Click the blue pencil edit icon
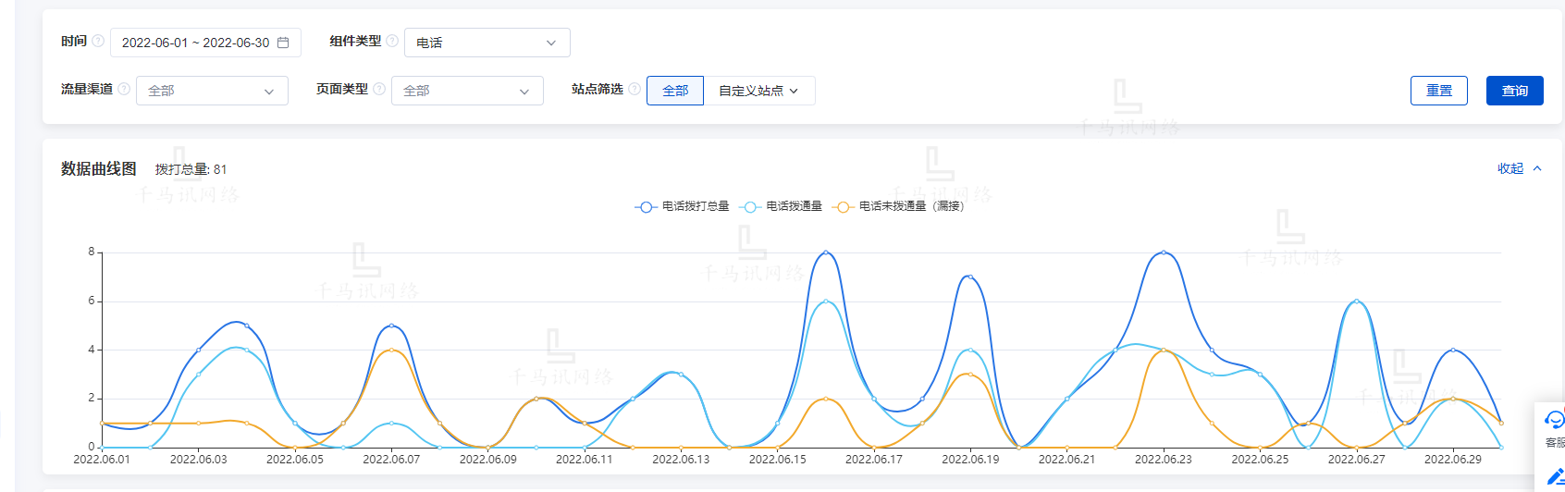The image size is (1565, 492). (1555, 477)
